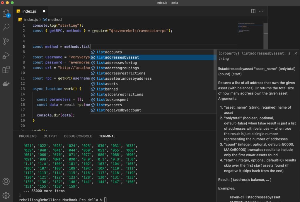Click the require call on line 2
Screen dimensions: 300x202
132,31
